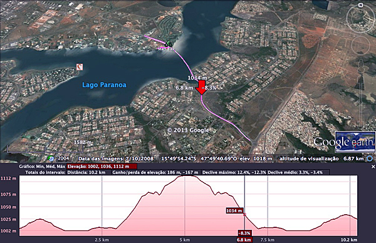Screen dimensions: 376x243
Task: Click the N compass north indicator
Action: click(360, 5)
